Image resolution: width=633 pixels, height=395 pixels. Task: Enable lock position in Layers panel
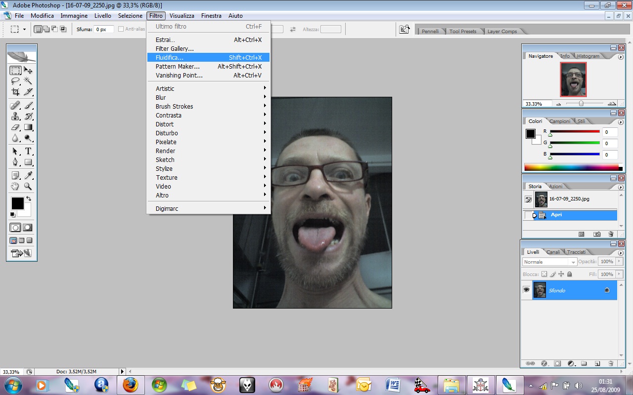[x=561, y=274]
